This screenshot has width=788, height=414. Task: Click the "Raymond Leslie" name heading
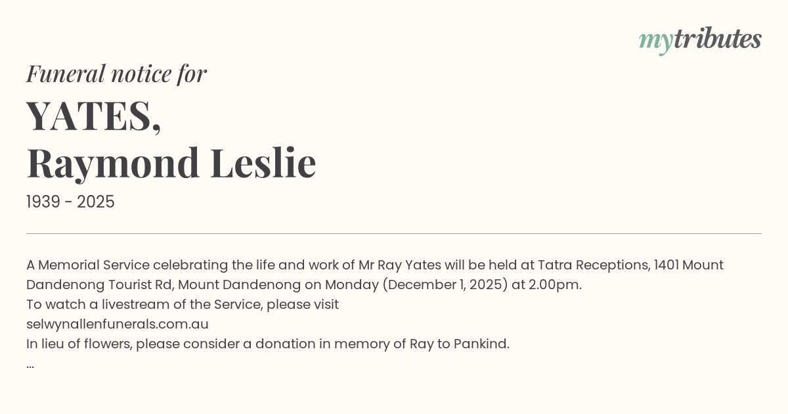coord(171,163)
